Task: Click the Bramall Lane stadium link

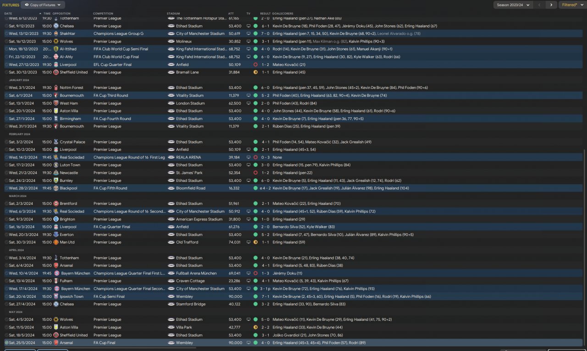Action: pos(187,72)
